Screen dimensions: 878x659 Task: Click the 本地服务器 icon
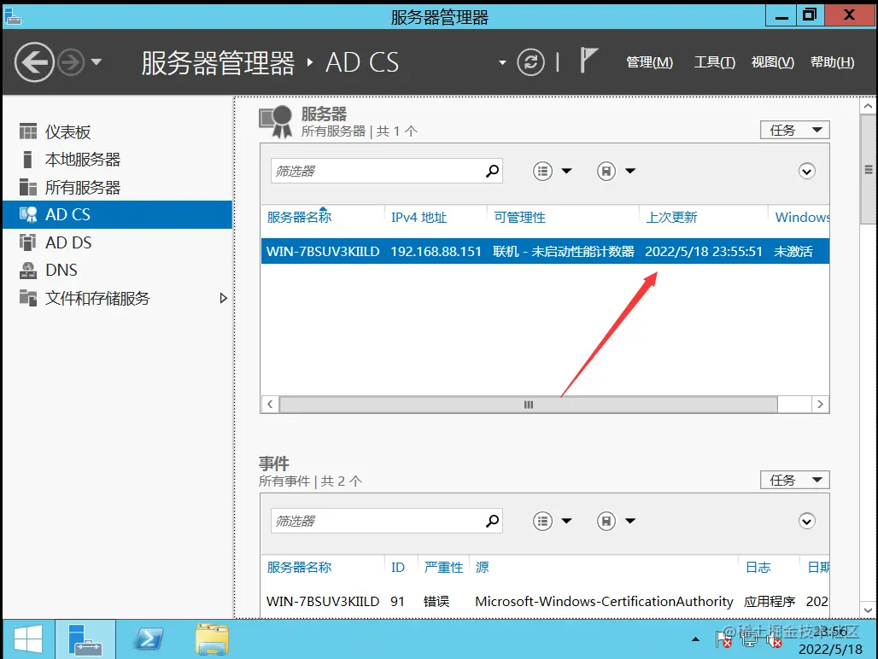tap(27, 160)
